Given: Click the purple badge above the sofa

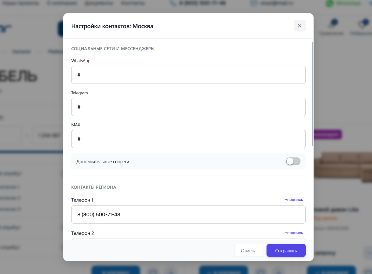Looking at the screenshot, I should tap(328, 134).
